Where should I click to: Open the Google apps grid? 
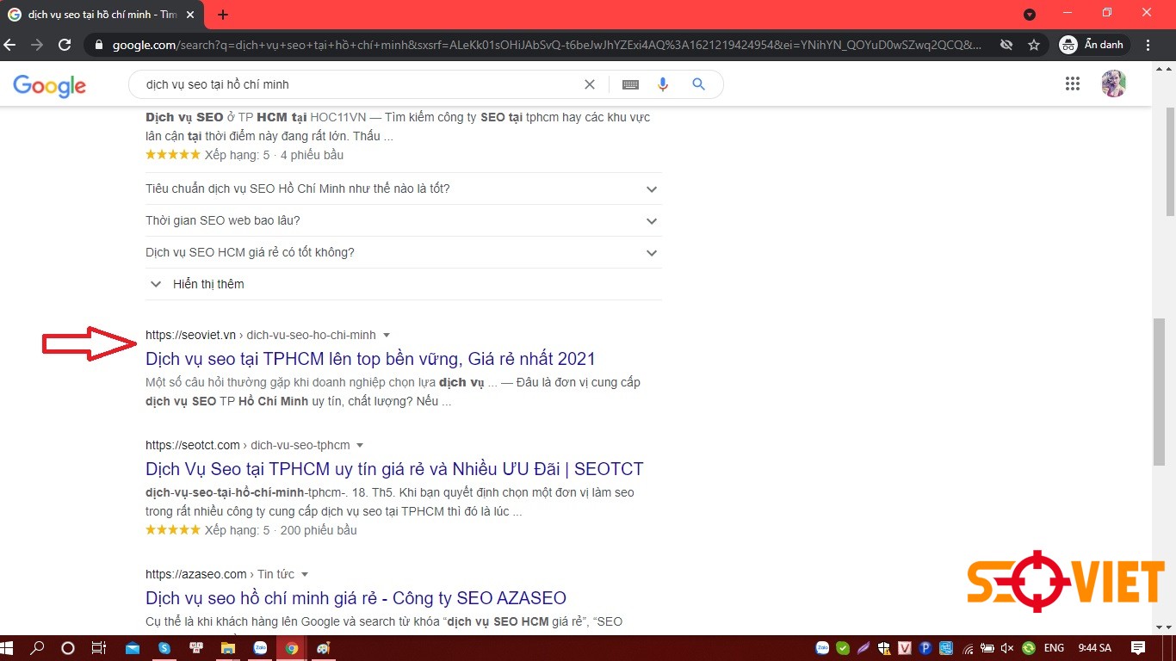pos(1072,83)
